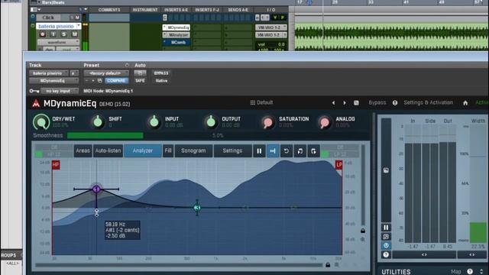Screen dimensions: 489x275
Task: Open the bateria piseirio track selector dropdown
Action: click(x=49, y=73)
